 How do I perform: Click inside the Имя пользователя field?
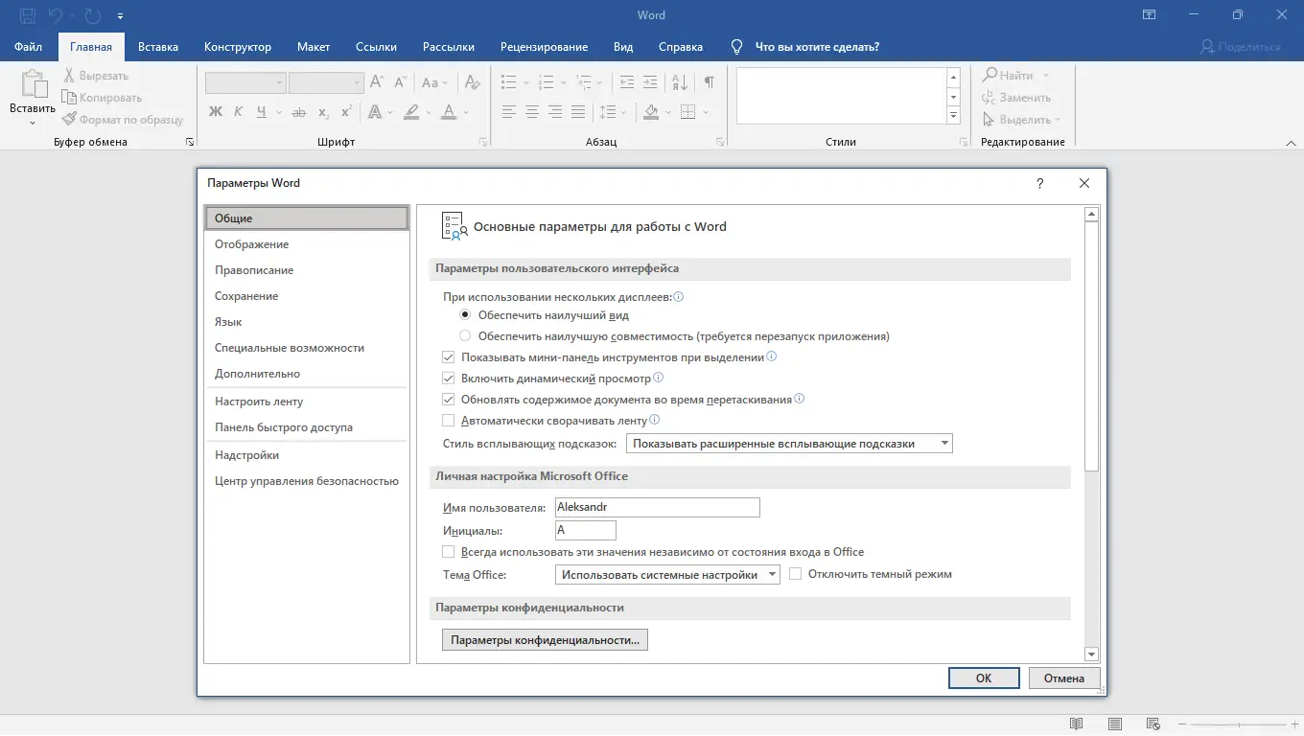click(657, 507)
